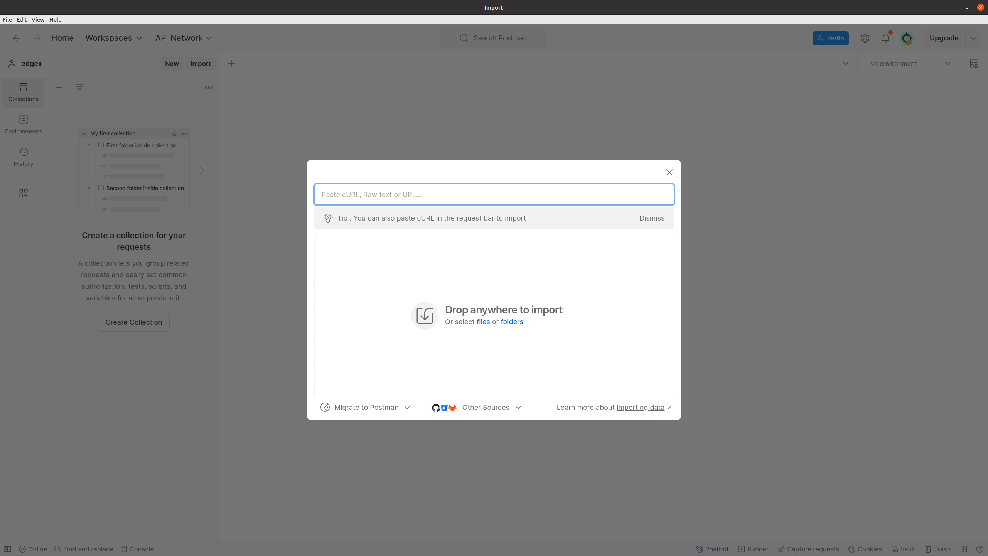
Task: Open the settings gear icon
Action: [x=865, y=38]
